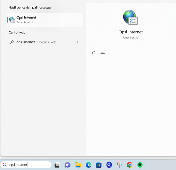Click the open-external icon next to Buka
176x170 pixels.
94,53
